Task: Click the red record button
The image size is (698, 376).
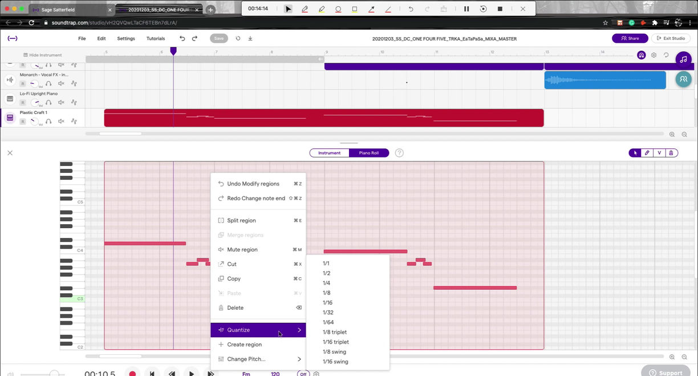Action: click(x=132, y=374)
